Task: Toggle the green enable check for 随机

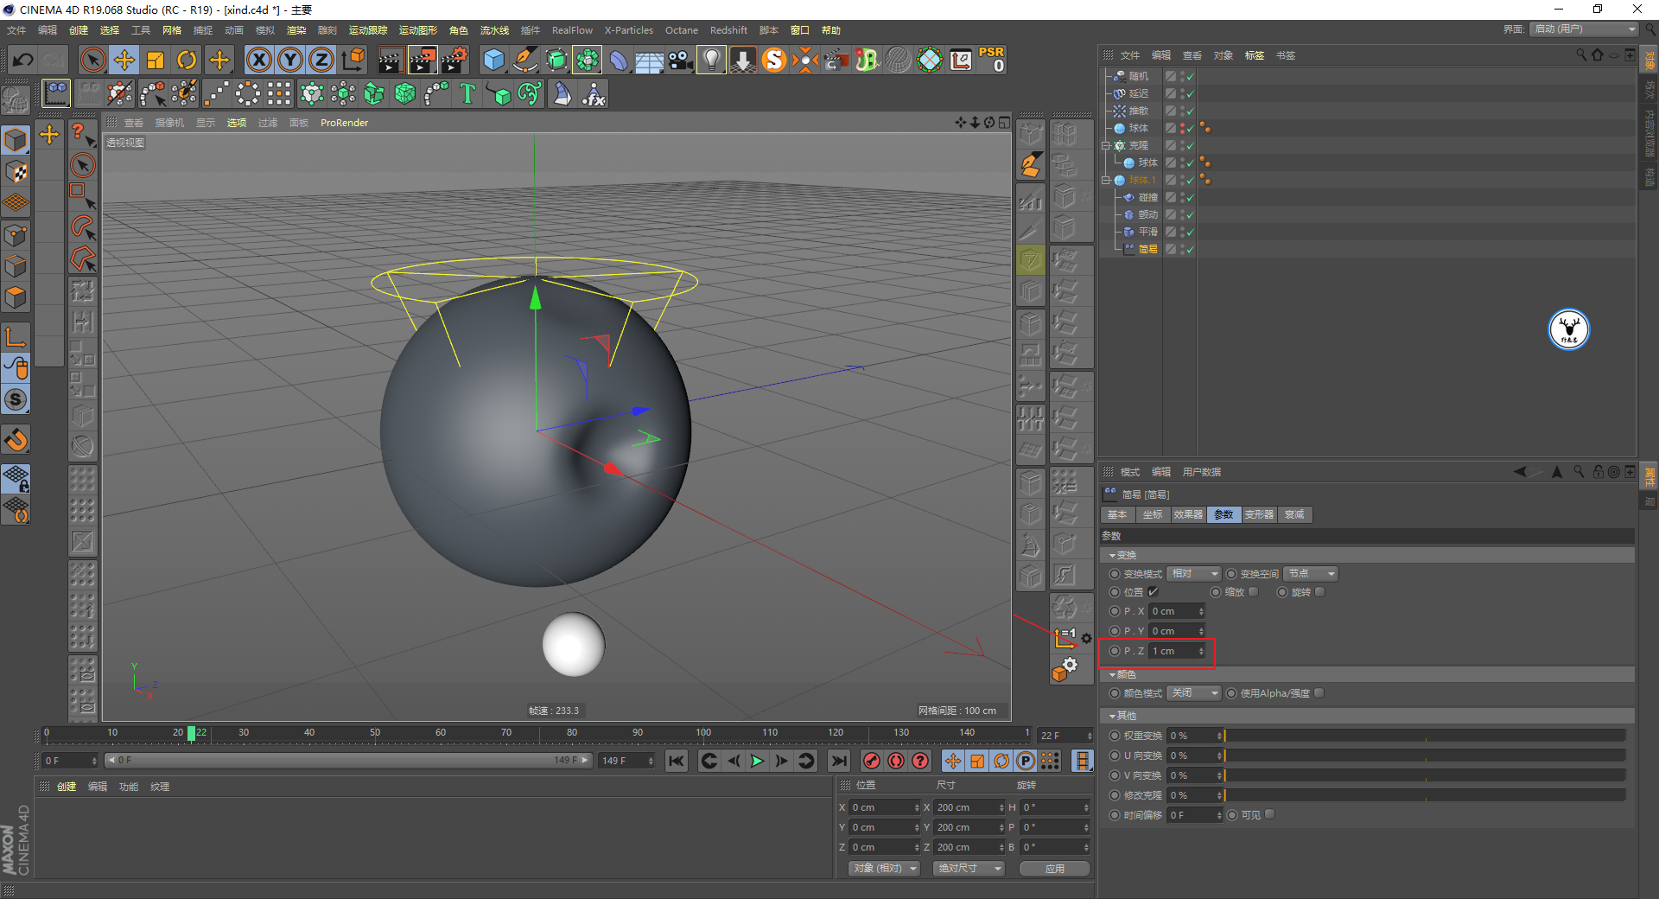Action: coord(1190,76)
